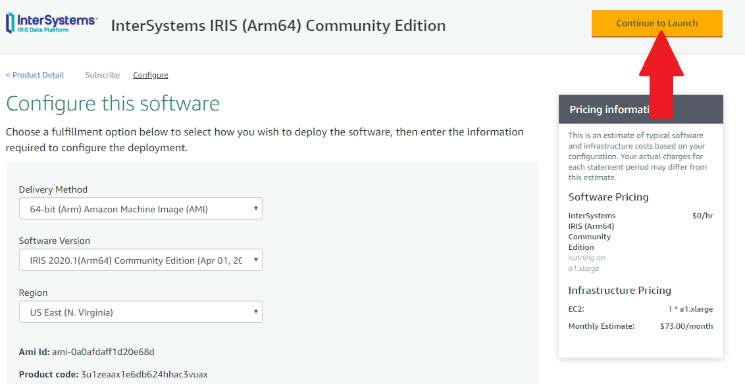Viewport: 745px width, 384px height.
Task: Click the InterSystems IRIS Data Platform logo
Action: click(52, 23)
